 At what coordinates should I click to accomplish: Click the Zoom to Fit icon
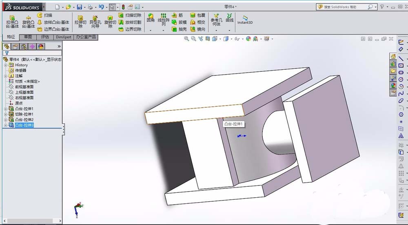click(186, 39)
